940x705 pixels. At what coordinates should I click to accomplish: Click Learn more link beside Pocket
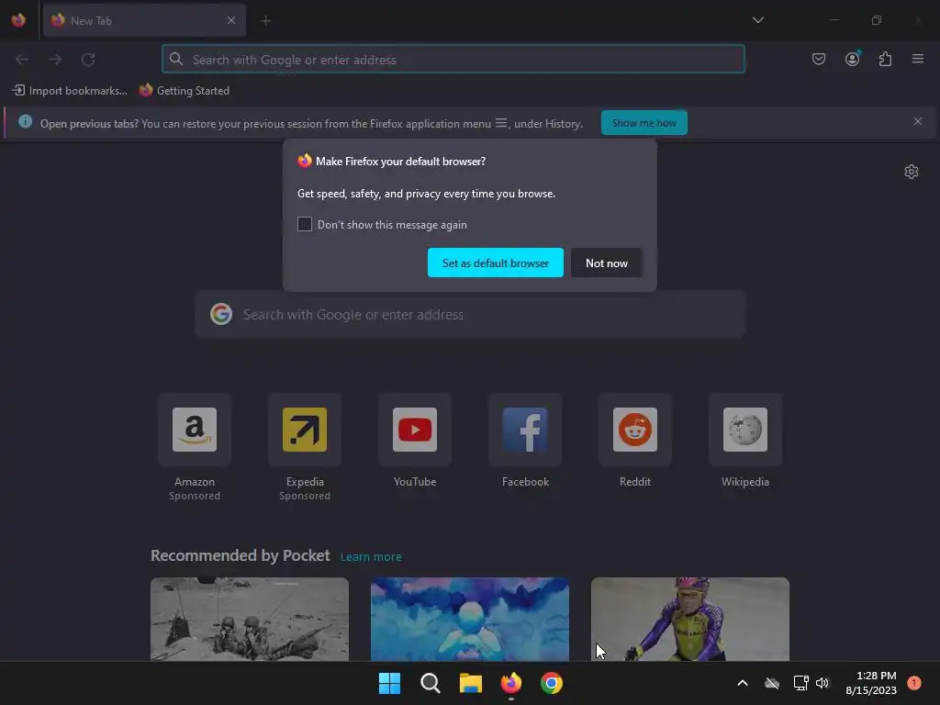(x=371, y=557)
